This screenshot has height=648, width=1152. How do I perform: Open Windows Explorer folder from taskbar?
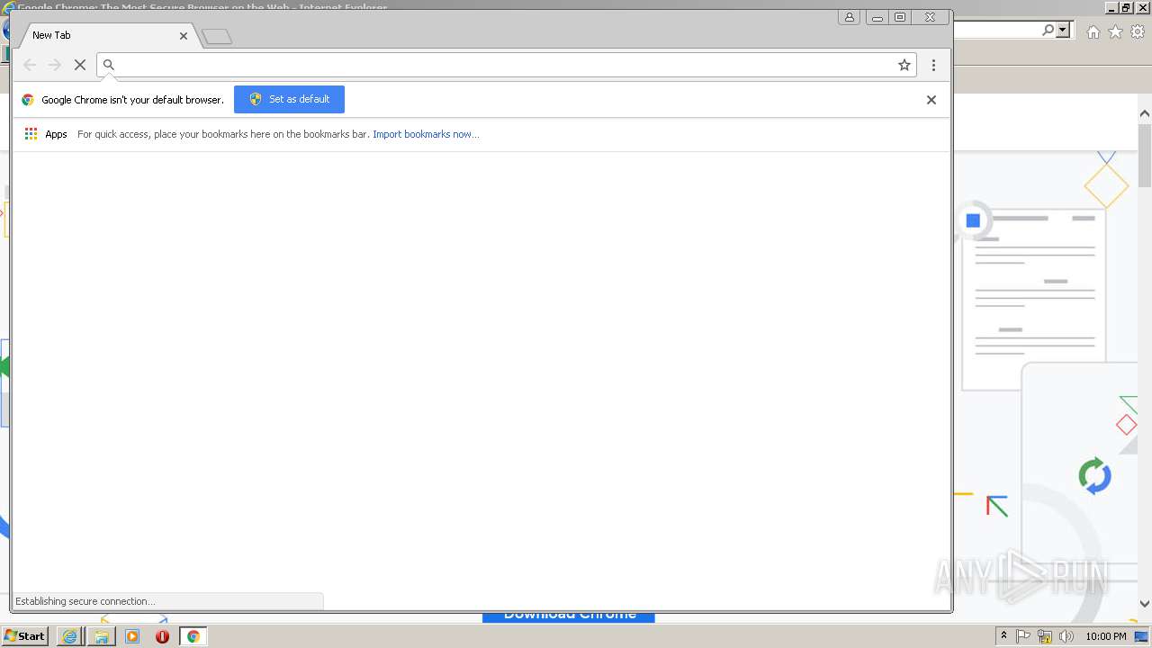102,636
